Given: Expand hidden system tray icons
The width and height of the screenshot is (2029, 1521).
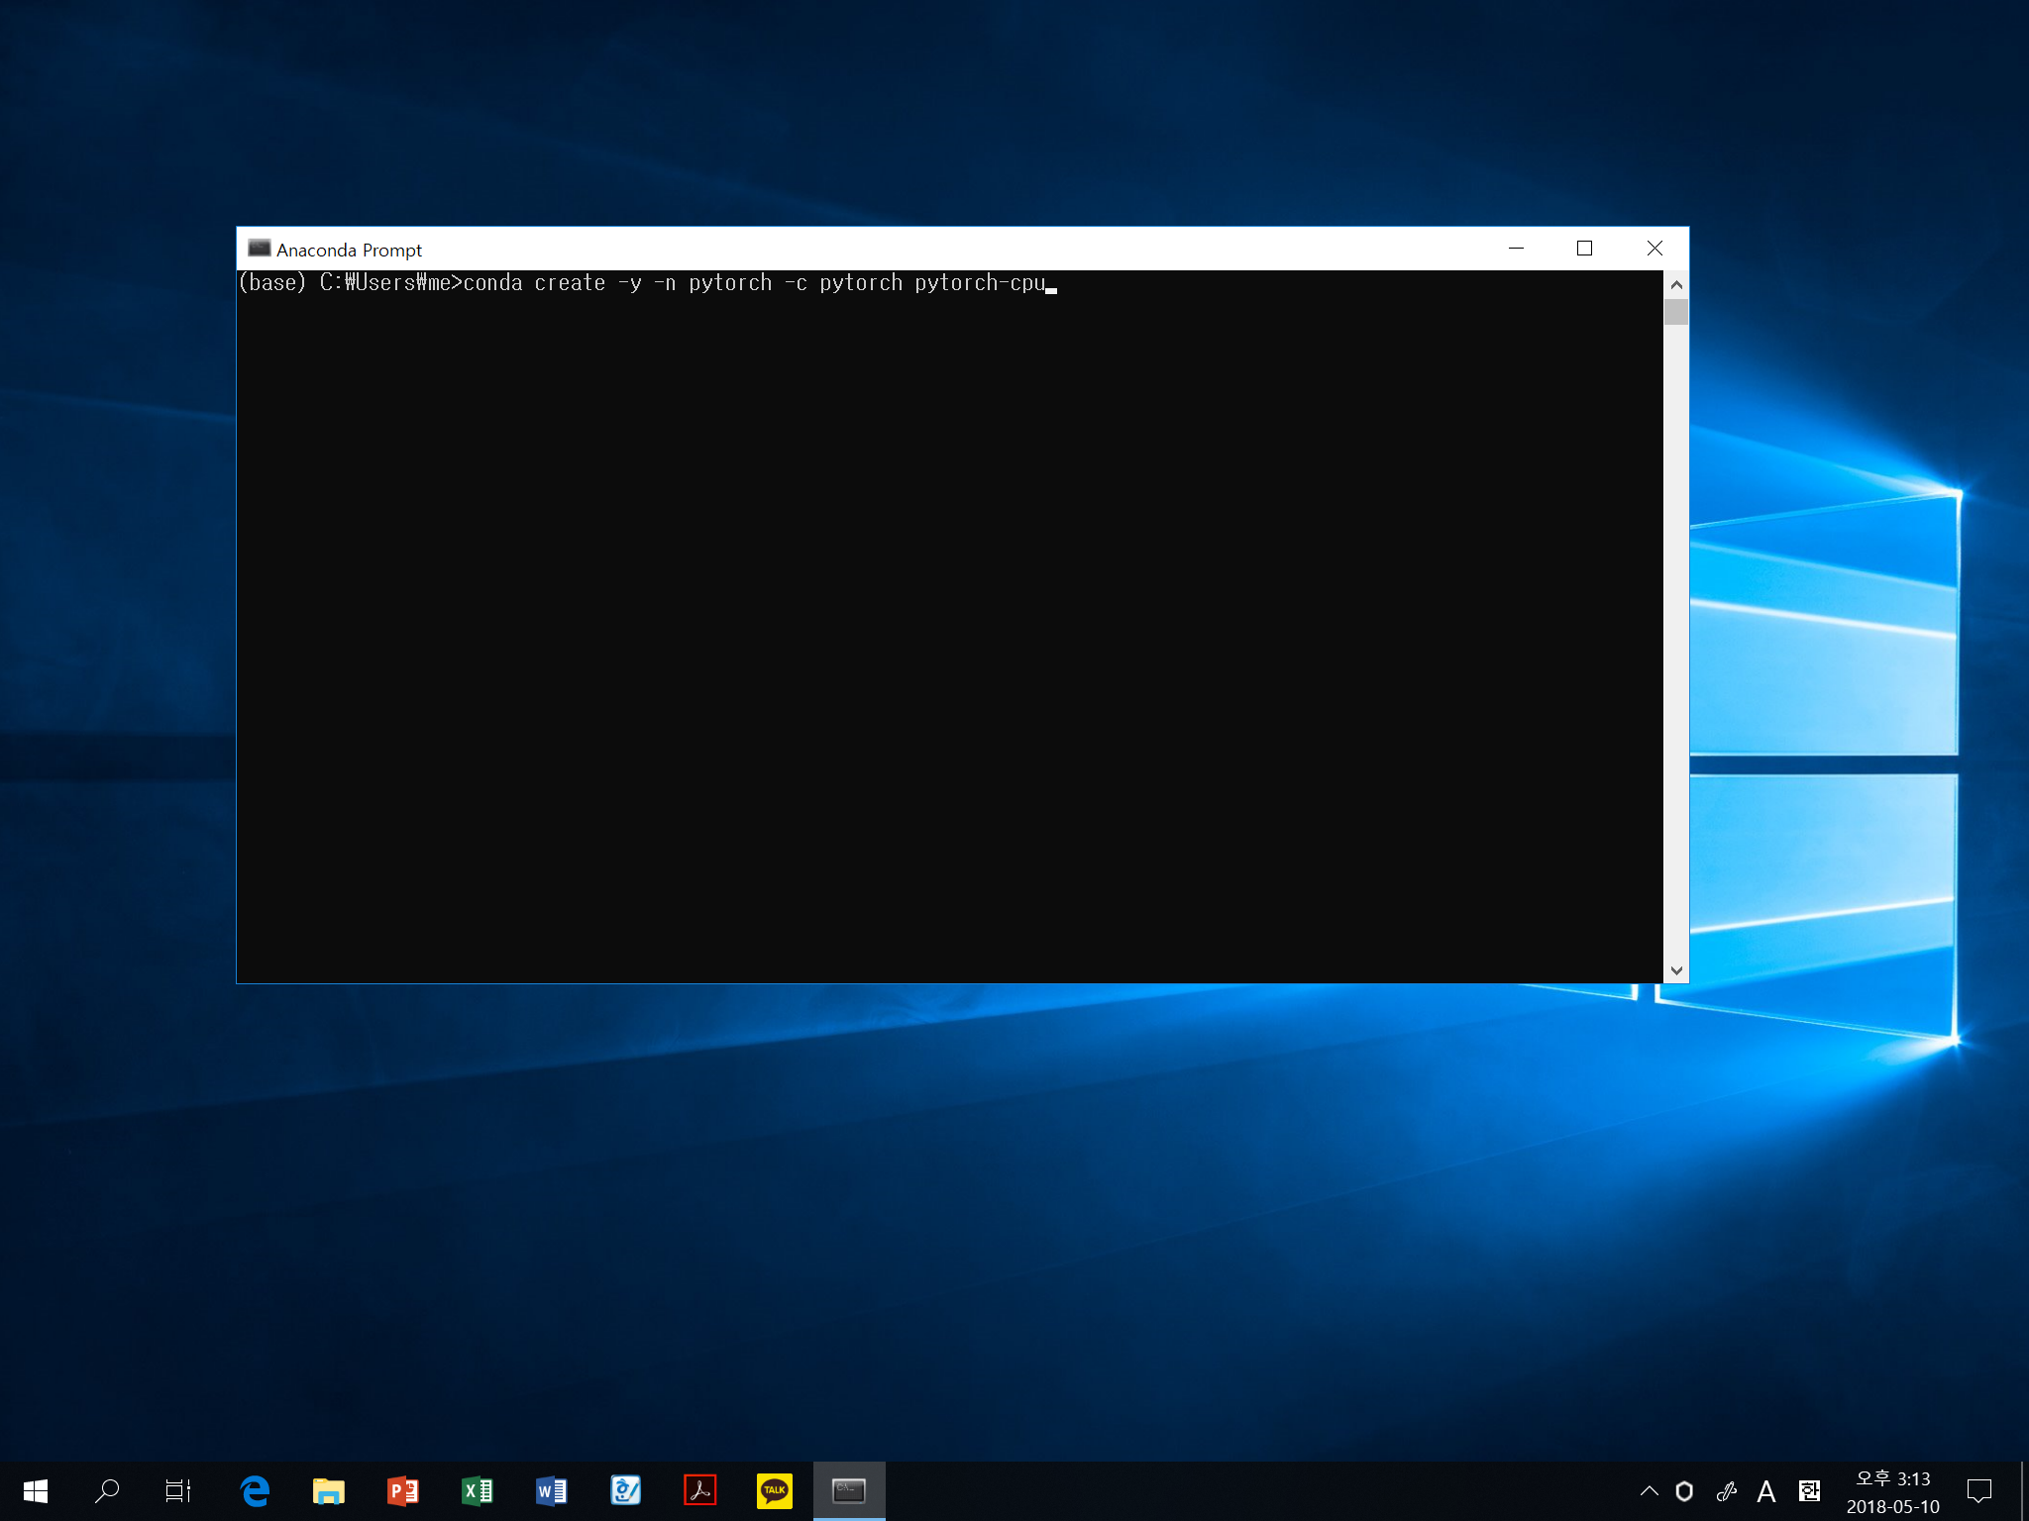Looking at the screenshot, I should tap(1650, 1489).
